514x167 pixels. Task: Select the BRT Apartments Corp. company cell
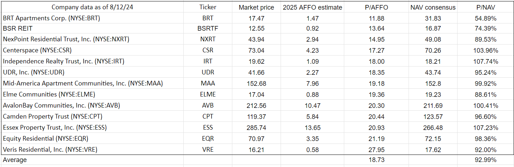point(51,18)
